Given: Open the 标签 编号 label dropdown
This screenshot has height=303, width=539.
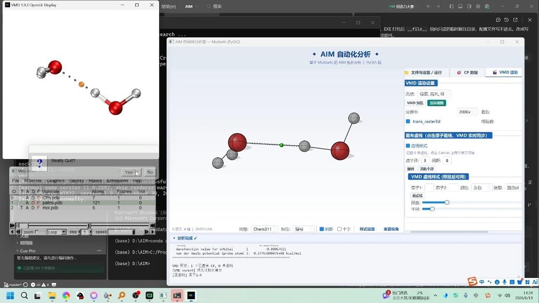Looking at the screenshot, I should pyautogui.click(x=304, y=229).
